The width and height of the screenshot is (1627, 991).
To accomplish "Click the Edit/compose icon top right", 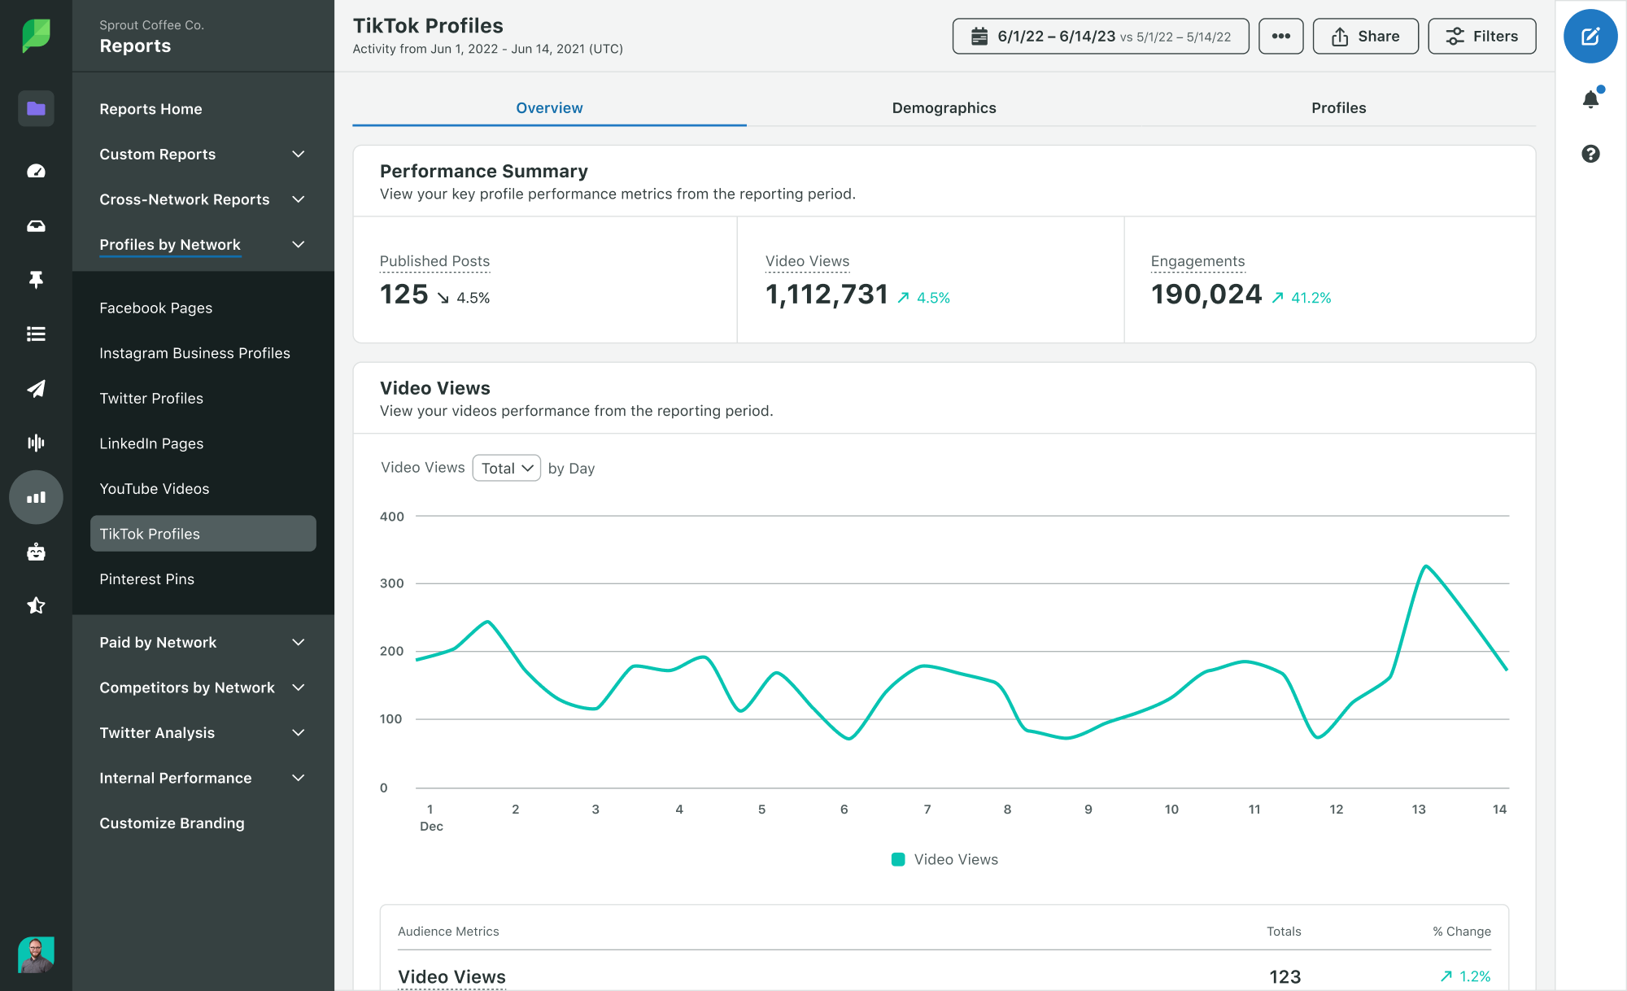I will click(x=1590, y=37).
